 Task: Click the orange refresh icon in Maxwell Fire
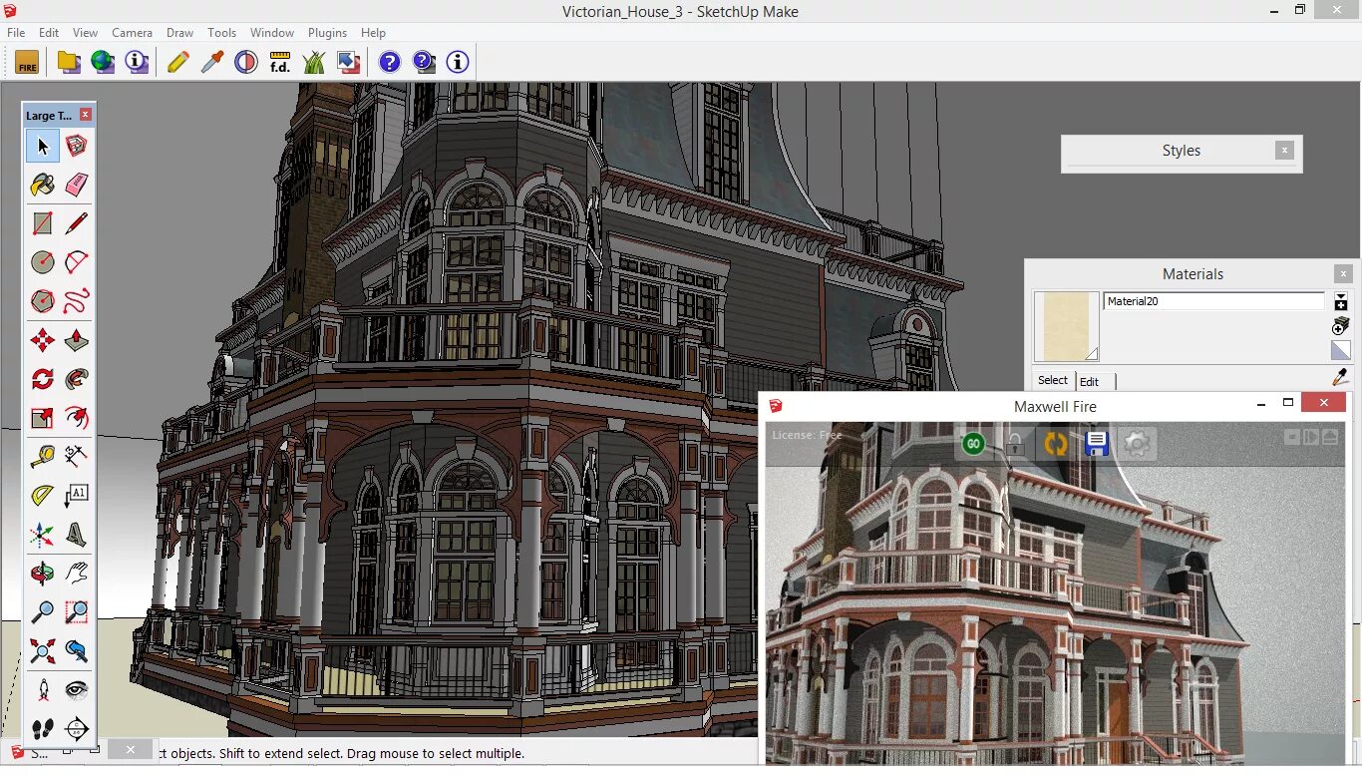pyautogui.click(x=1055, y=444)
